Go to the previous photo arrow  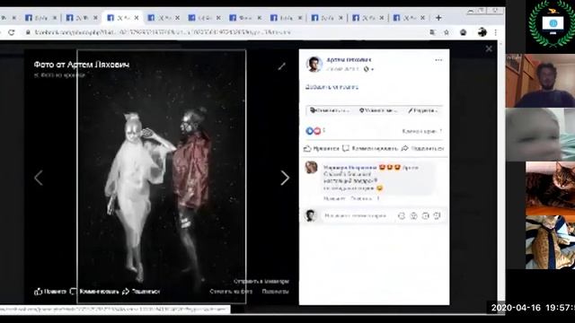[39, 178]
